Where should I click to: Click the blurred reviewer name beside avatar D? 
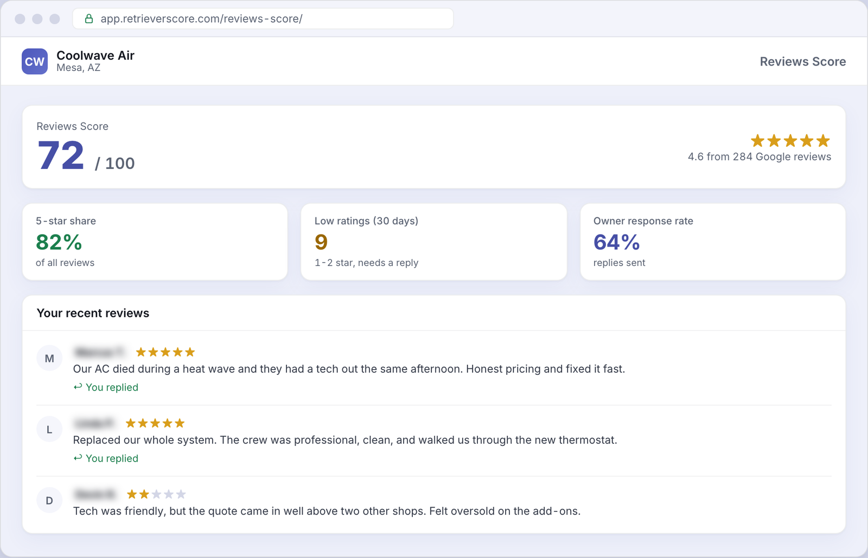tap(95, 494)
